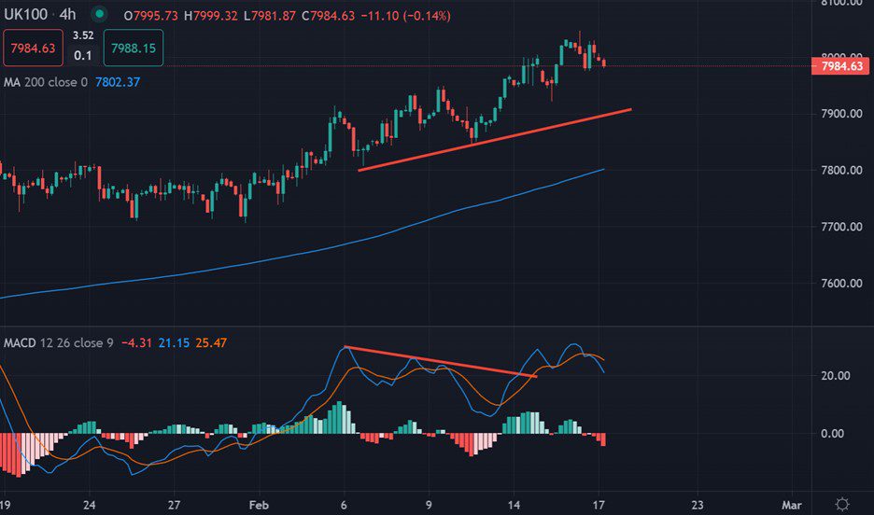Open chart settings gear icon
This screenshot has height=515, width=874.
[843, 503]
